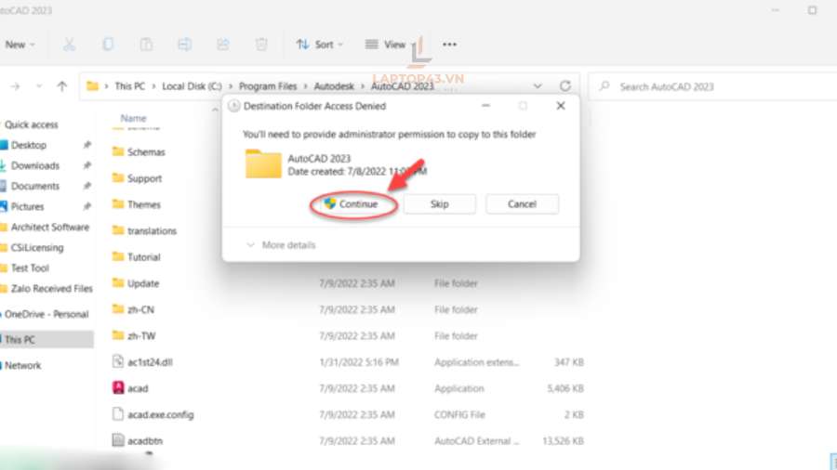Click Autodesk in address bar
The image size is (837, 470).
point(334,86)
